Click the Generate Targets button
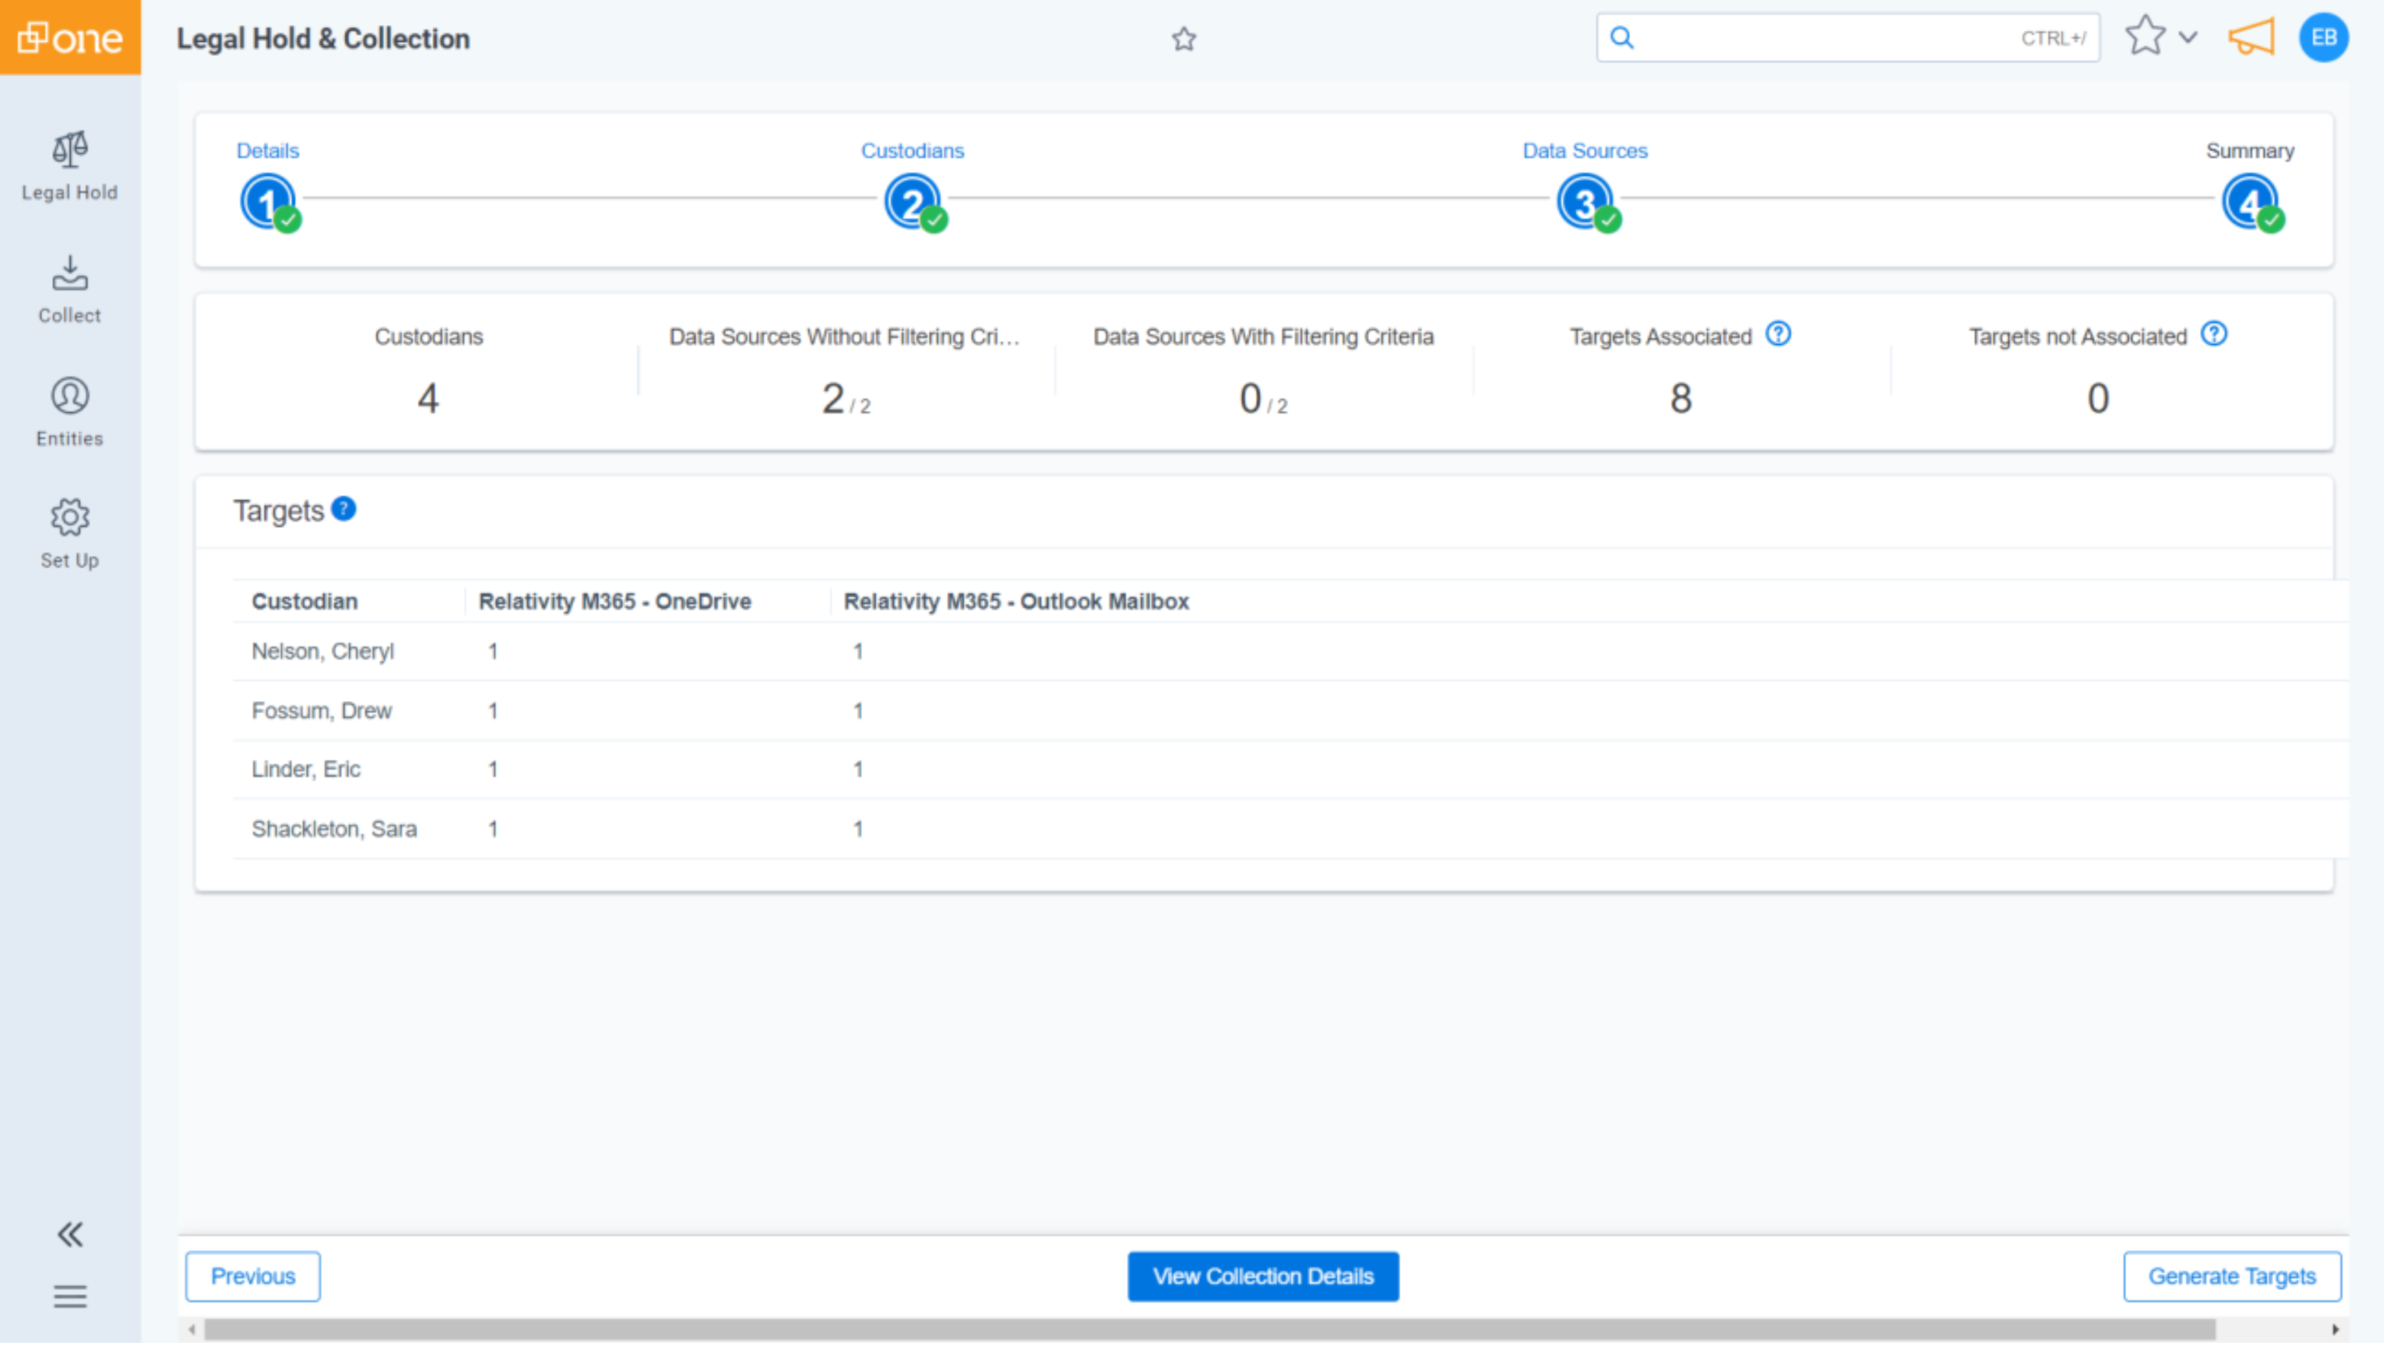 (2232, 1276)
